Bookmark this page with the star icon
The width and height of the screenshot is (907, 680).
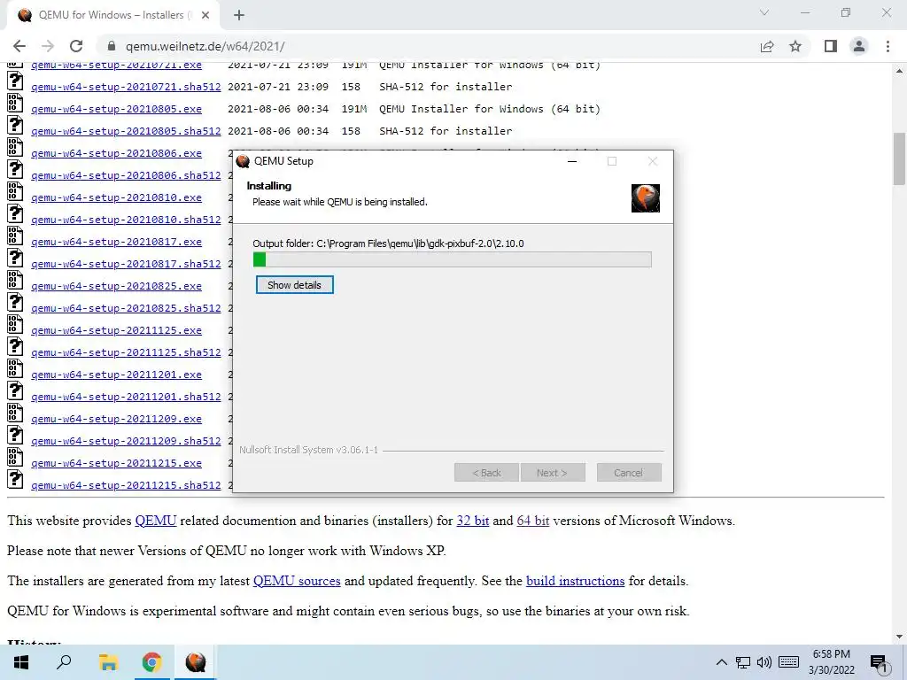795,46
